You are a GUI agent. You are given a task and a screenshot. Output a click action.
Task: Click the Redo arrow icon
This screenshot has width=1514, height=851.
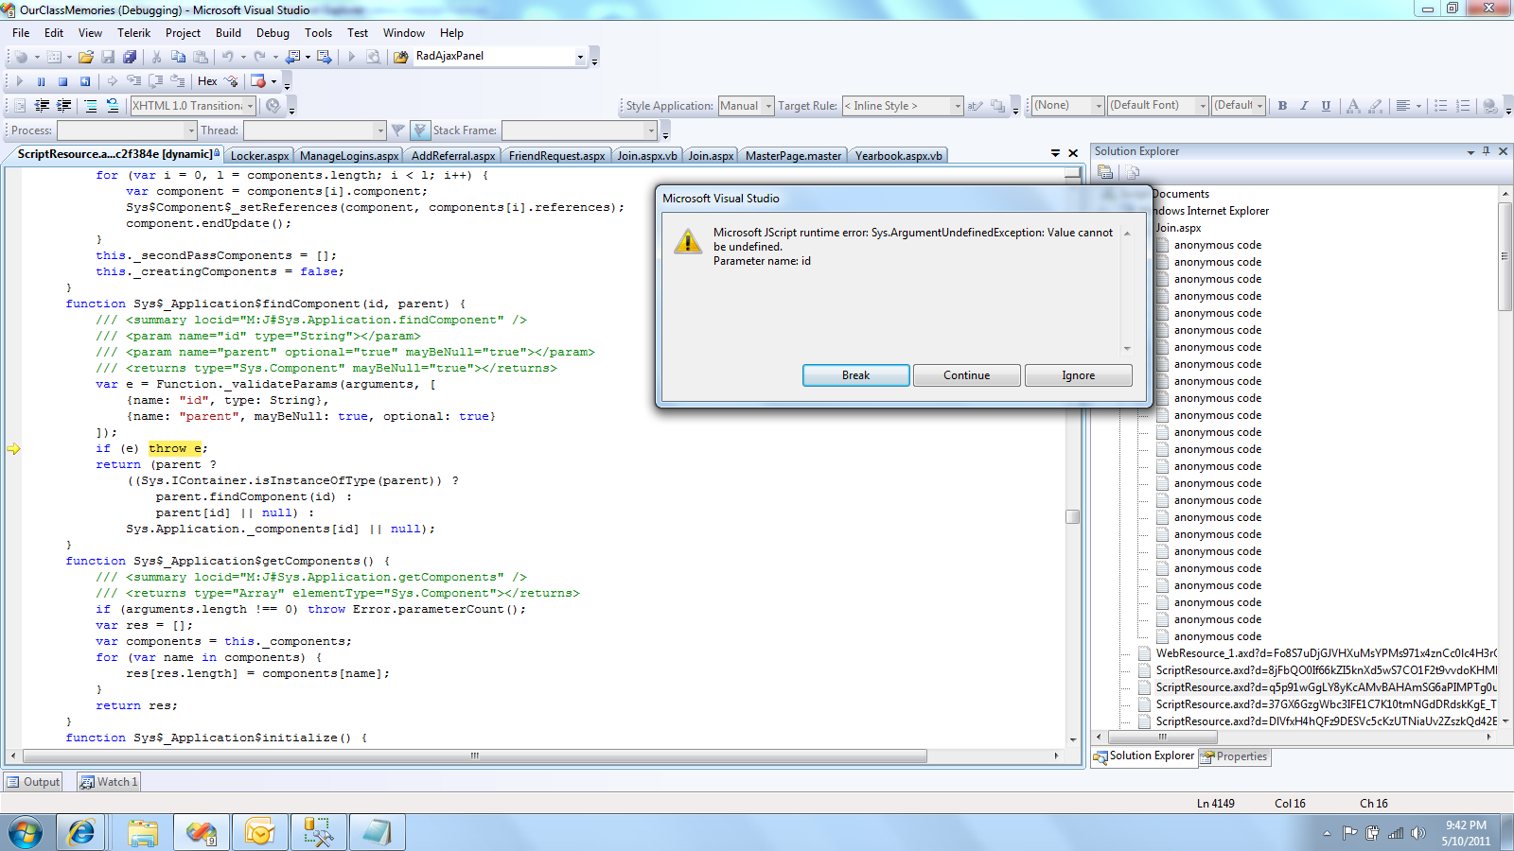[x=259, y=57]
